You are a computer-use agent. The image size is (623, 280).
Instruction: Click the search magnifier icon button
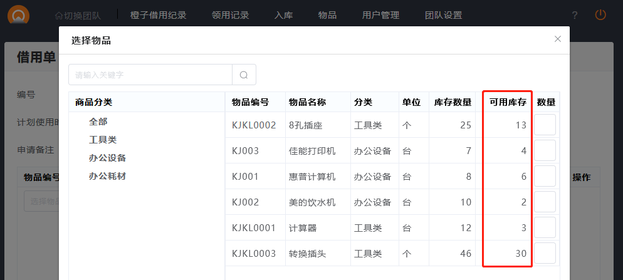pyautogui.click(x=244, y=75)
